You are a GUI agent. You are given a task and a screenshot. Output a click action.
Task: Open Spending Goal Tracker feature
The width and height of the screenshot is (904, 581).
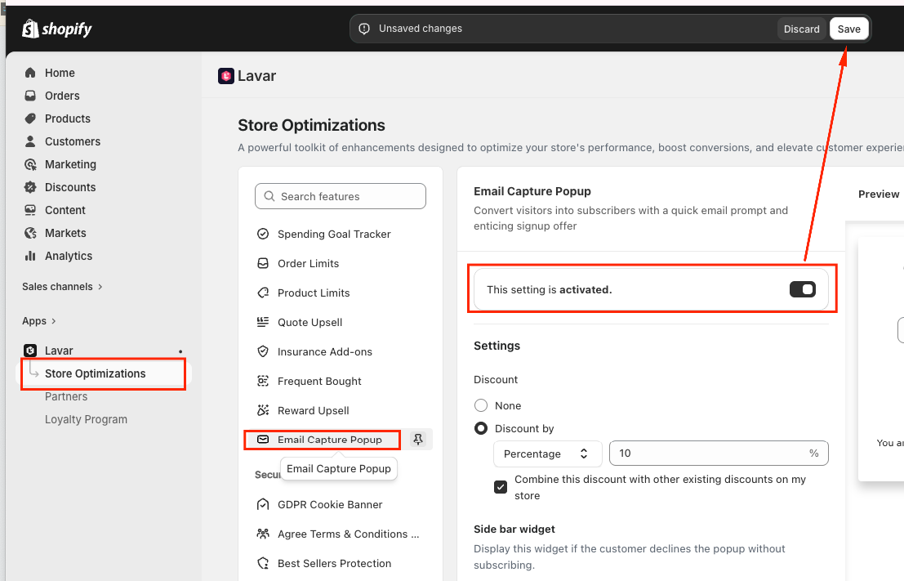(334, 234)
